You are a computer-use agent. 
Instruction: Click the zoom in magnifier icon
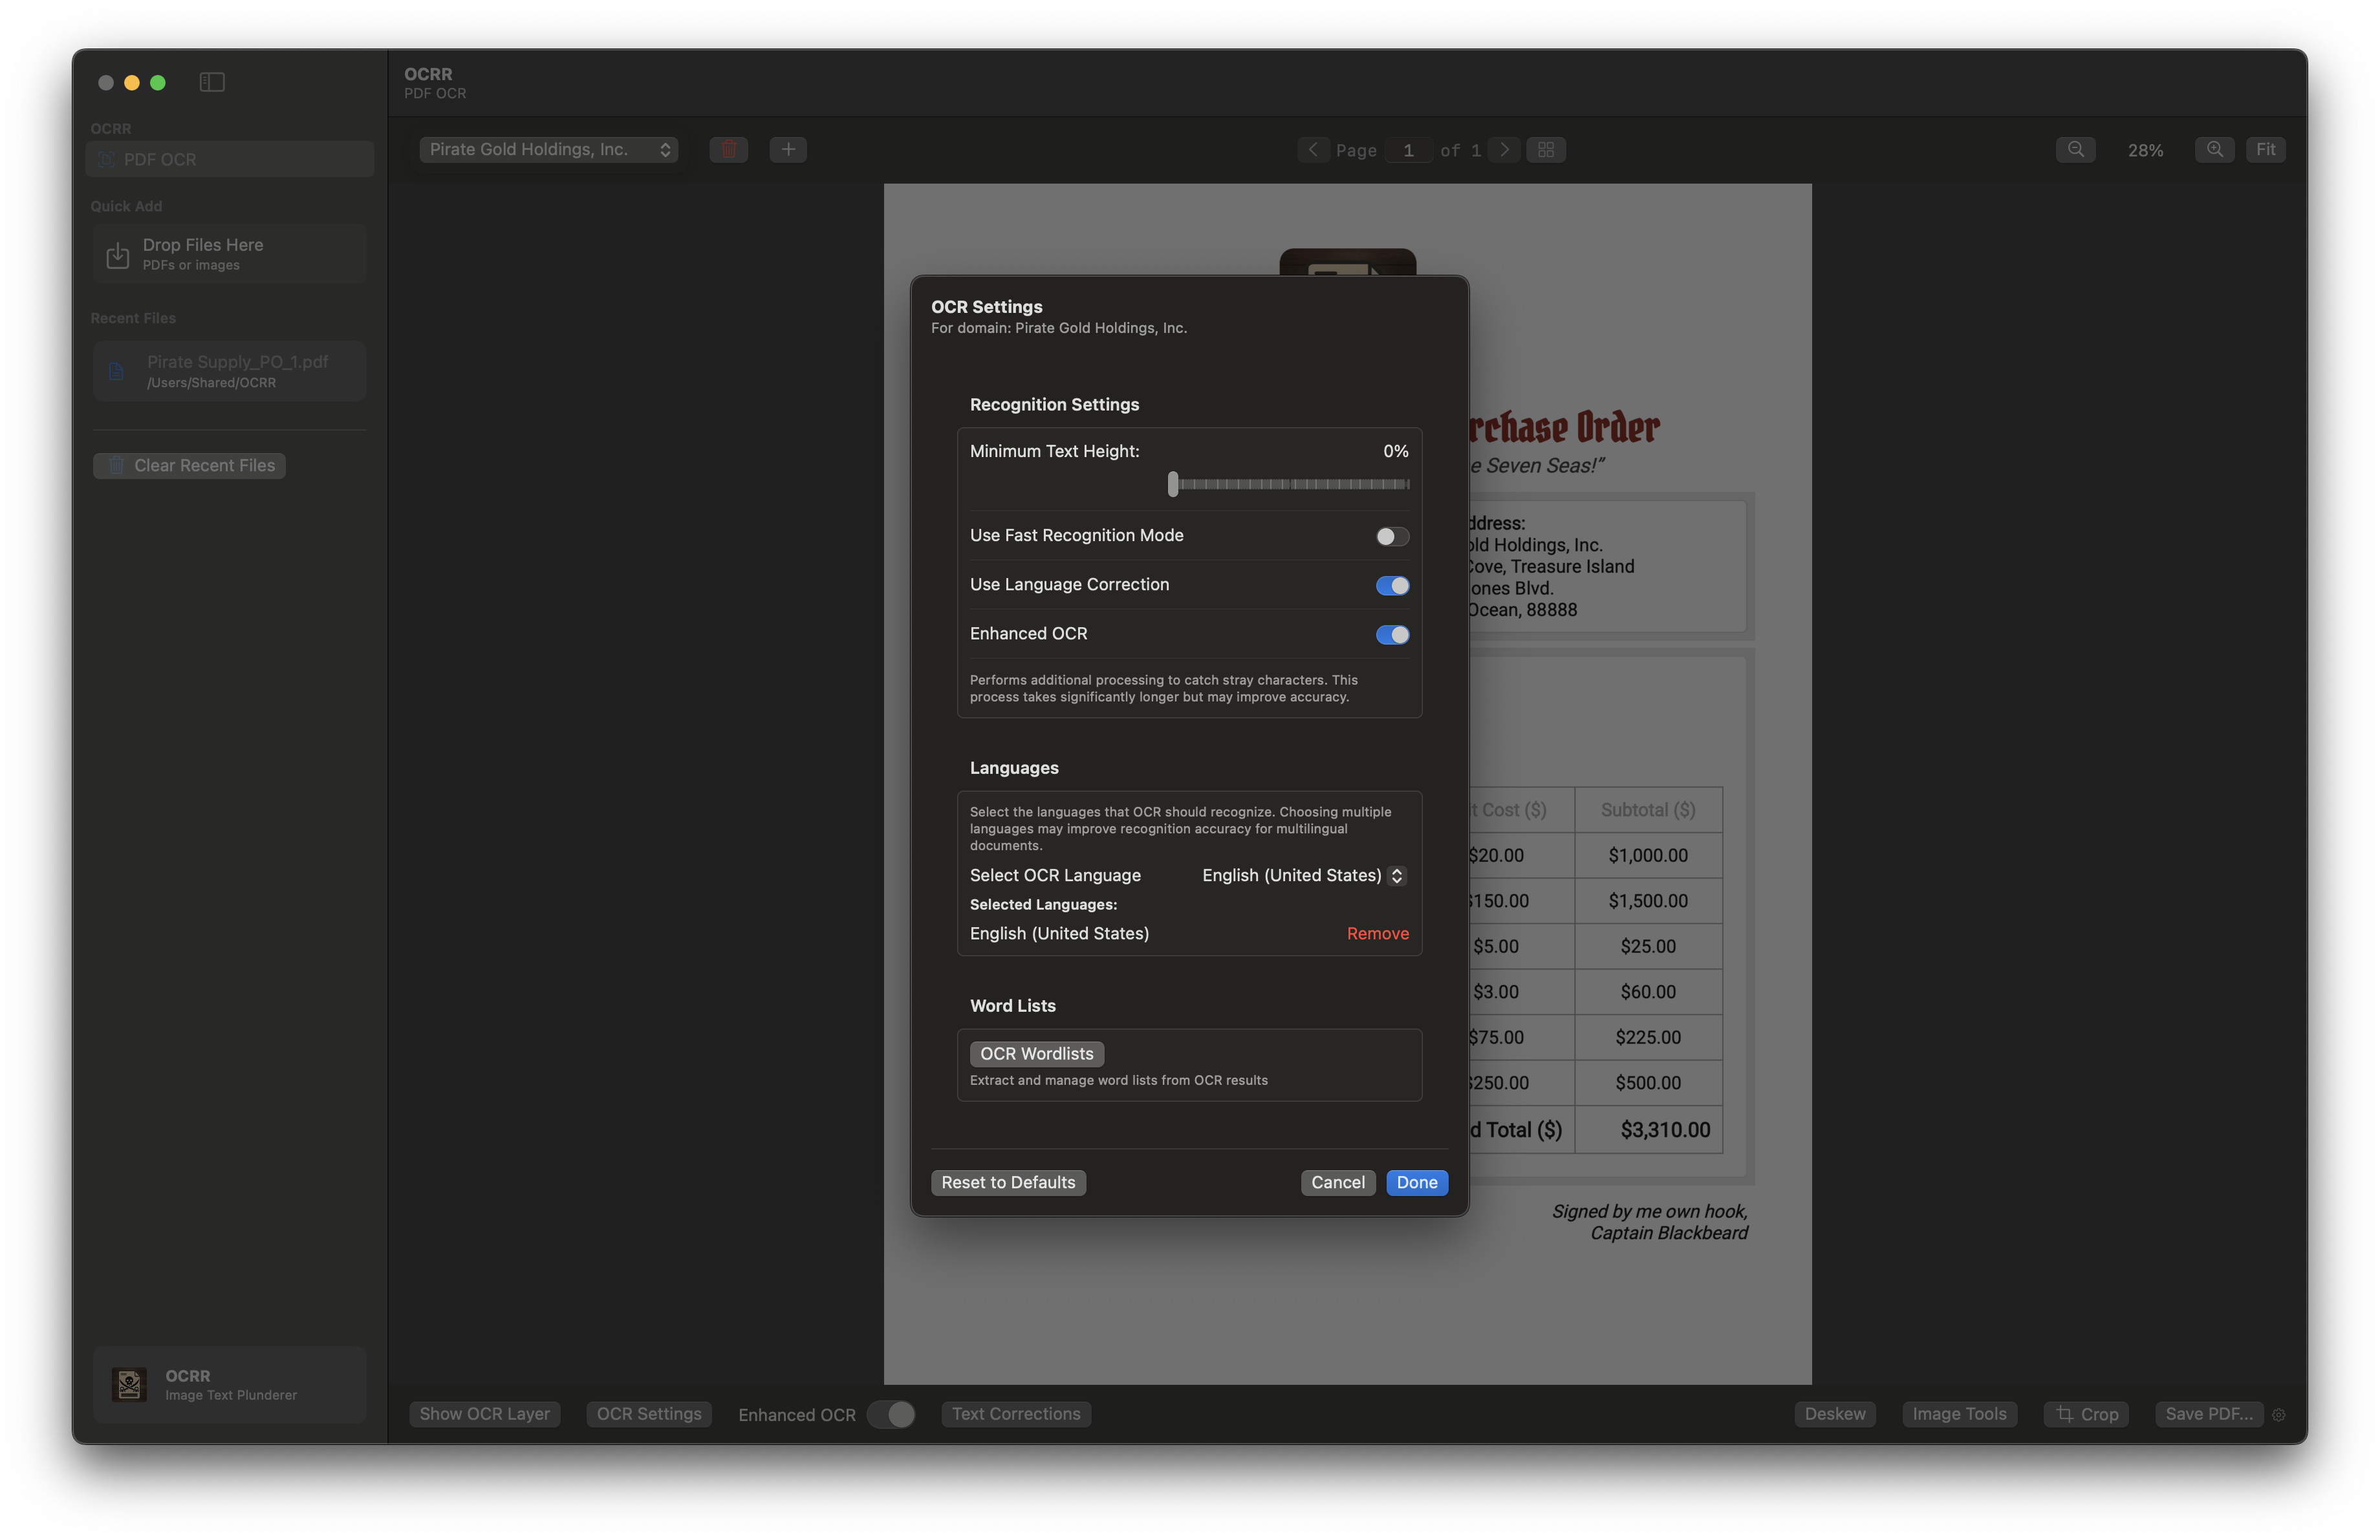click(2214, 150)
